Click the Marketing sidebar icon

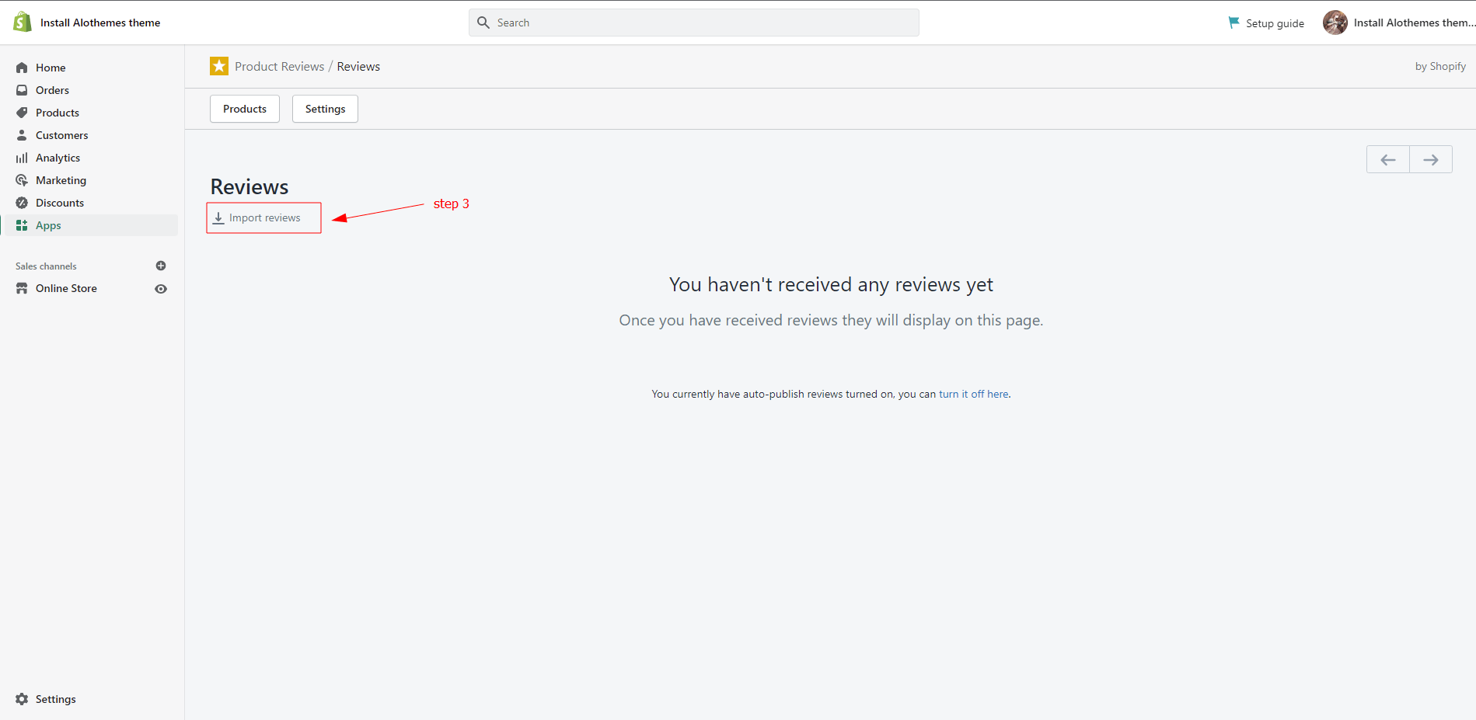(x=22, y=180)
